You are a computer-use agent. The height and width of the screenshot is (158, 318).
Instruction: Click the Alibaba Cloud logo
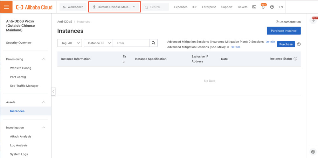(x=34, y=7)
